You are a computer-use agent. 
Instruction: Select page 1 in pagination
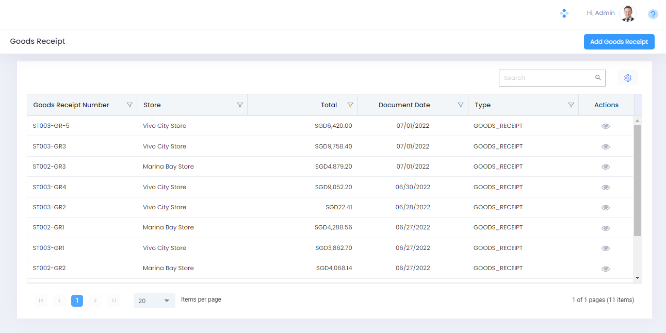click(x=77, y=301)
